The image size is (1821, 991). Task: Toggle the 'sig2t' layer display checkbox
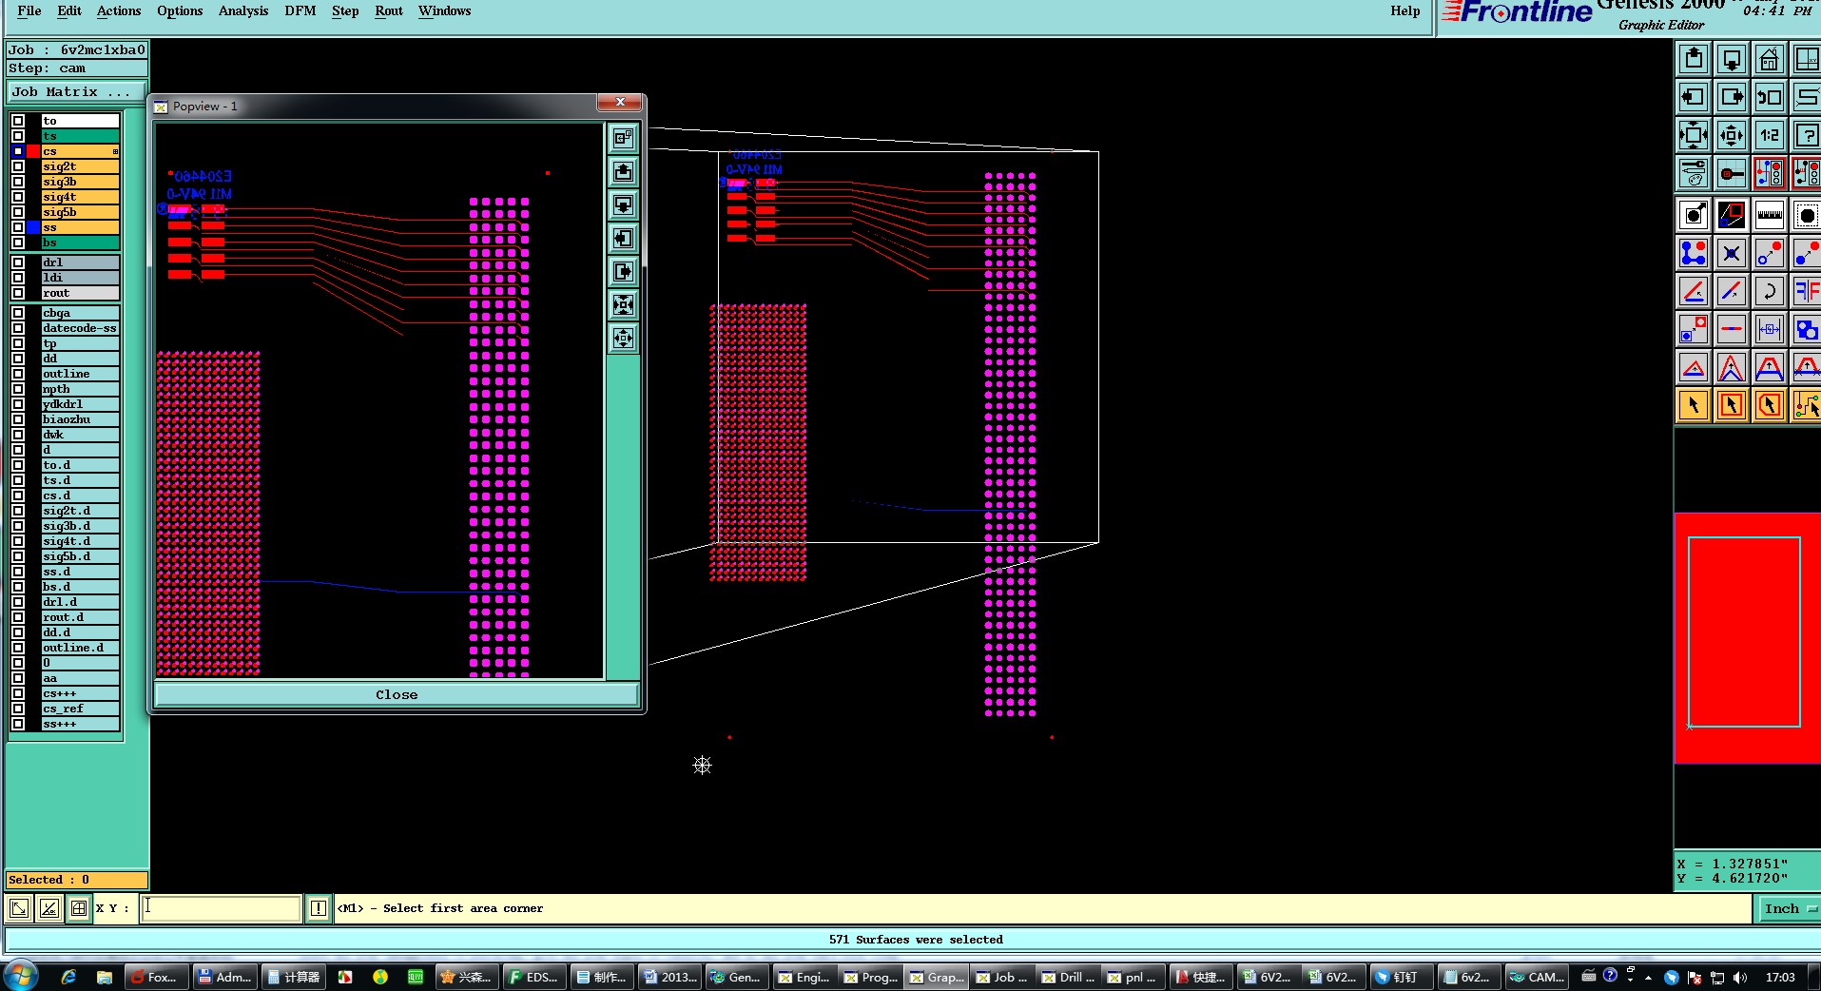pos(18,166)
